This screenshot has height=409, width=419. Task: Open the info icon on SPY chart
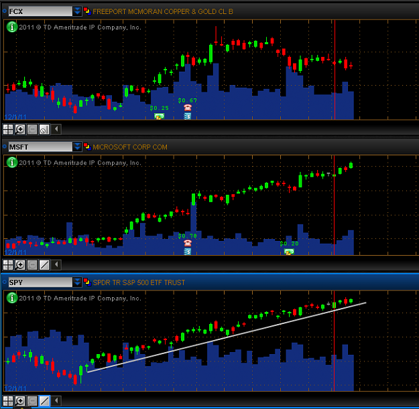point(12,298)
